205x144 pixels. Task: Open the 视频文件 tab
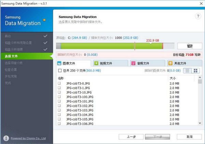(111, 63)
